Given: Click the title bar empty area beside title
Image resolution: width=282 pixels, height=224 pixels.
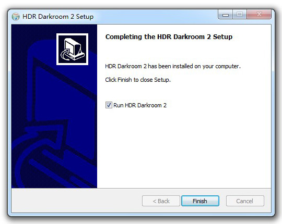Looking at the screenshot, I should pyautogui.click(x=155, y=17).
